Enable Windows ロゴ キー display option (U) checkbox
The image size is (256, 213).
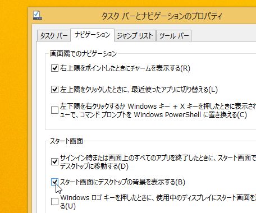point(54,202)
